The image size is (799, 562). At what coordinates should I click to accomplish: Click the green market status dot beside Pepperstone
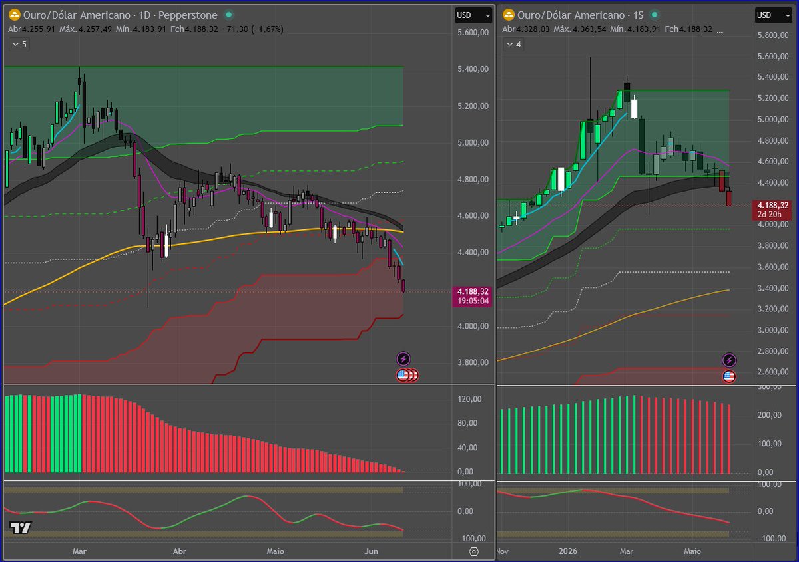click(229, 15)
